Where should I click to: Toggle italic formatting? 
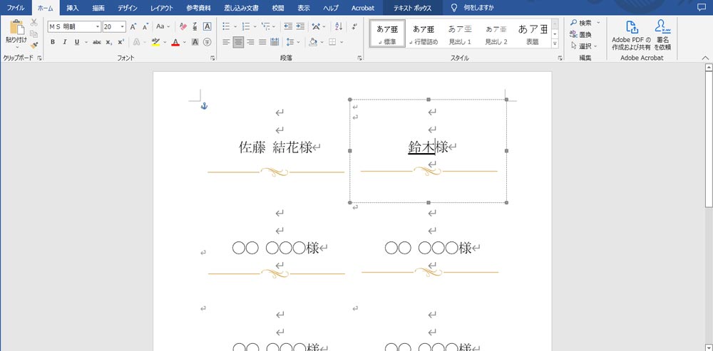tap(65, 42)
